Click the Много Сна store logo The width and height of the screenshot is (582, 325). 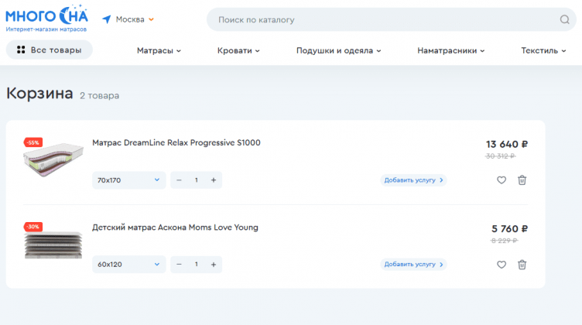click(x=46, y=19)
